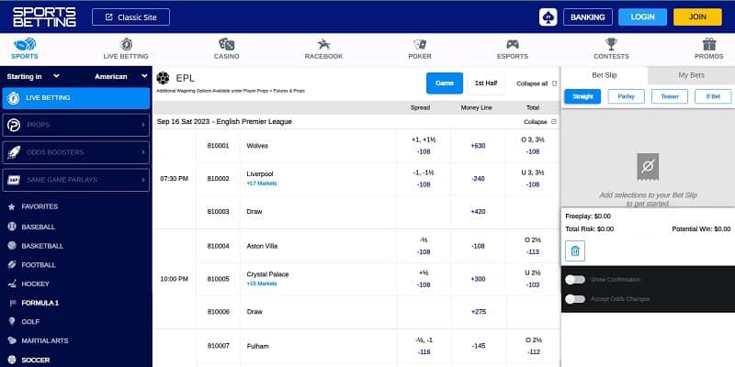Expand Same Game Parlays chevron

tap(143, 180)
